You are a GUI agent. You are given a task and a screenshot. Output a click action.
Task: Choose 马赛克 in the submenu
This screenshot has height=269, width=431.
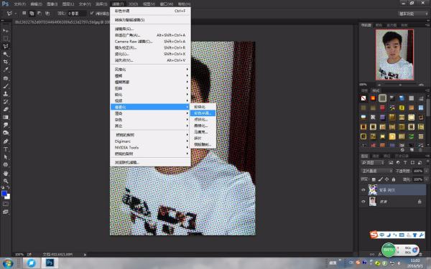pos(203,132)
